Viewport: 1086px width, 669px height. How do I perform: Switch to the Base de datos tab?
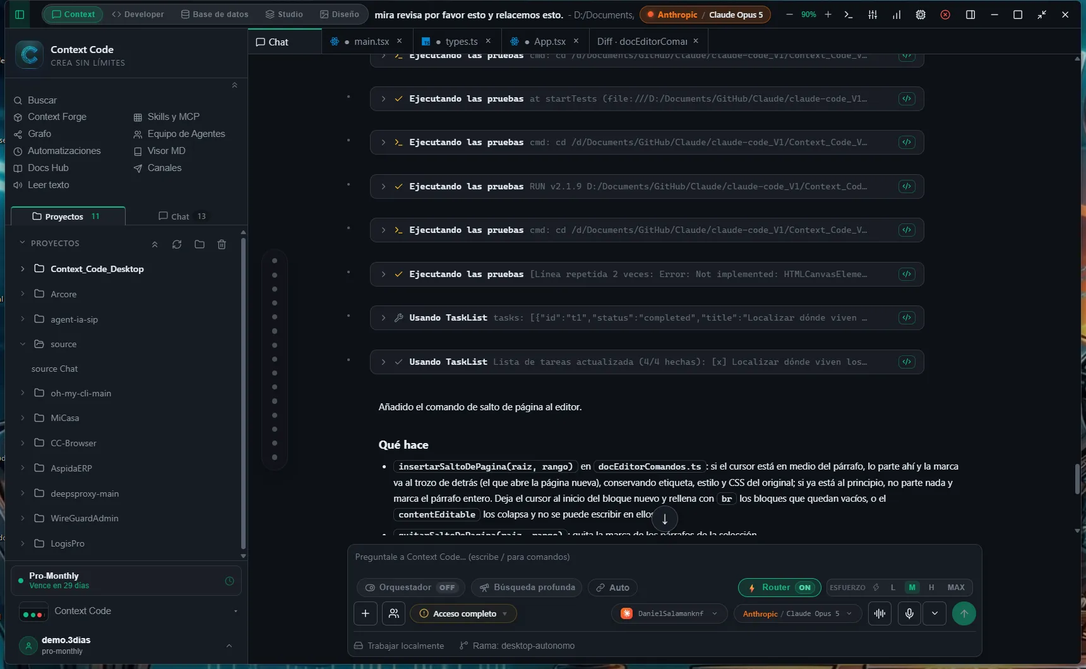point(215,14)
